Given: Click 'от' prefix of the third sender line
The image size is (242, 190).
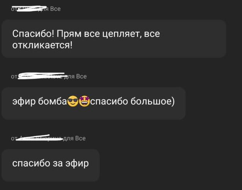Looking at the screenshot, I should coord(14,139).
